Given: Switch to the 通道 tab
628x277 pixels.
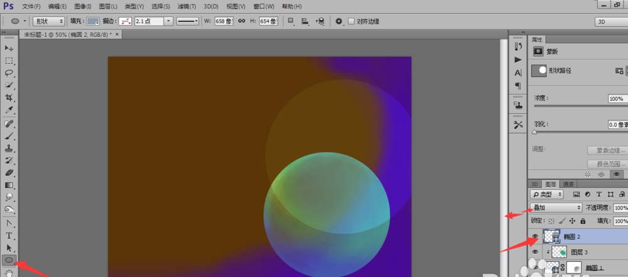Looking at the screenshot, I should click(568, 184).
